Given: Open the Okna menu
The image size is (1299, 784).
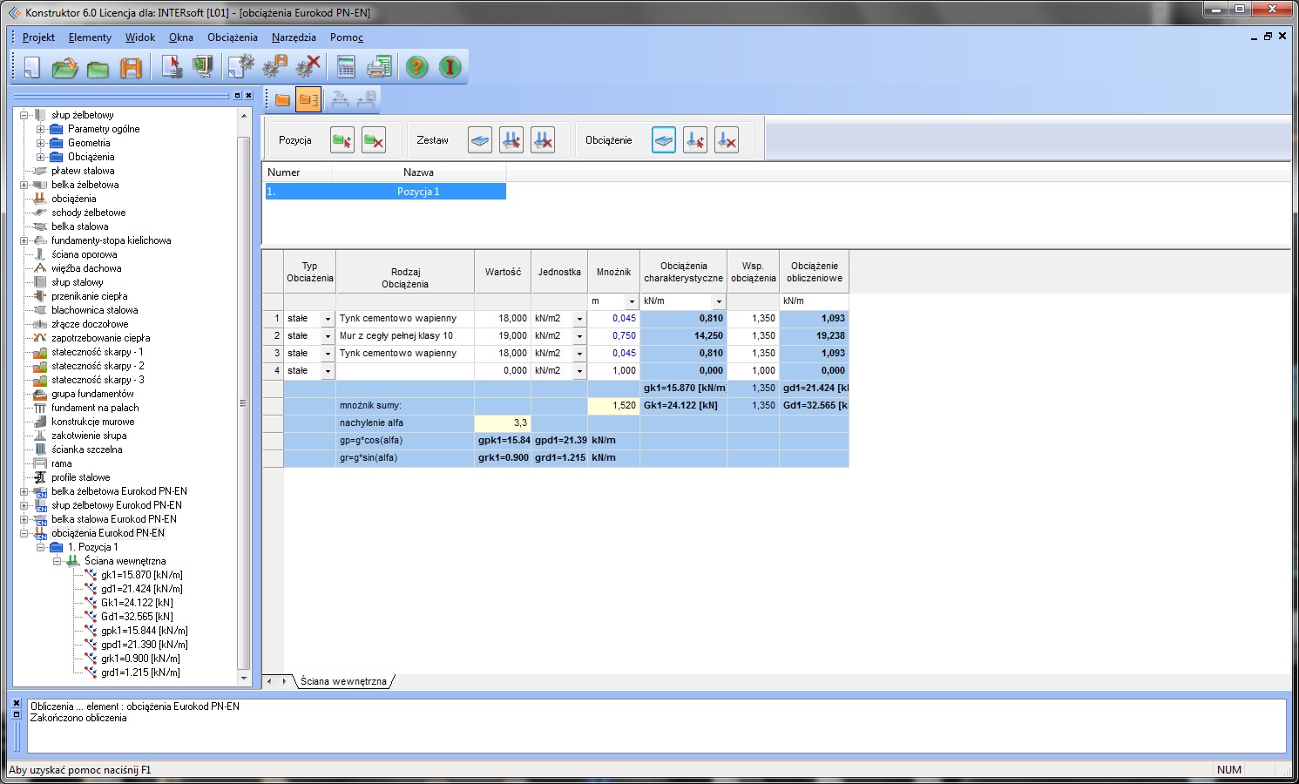Looking at the screenshot, I should (x=181, y=37).
